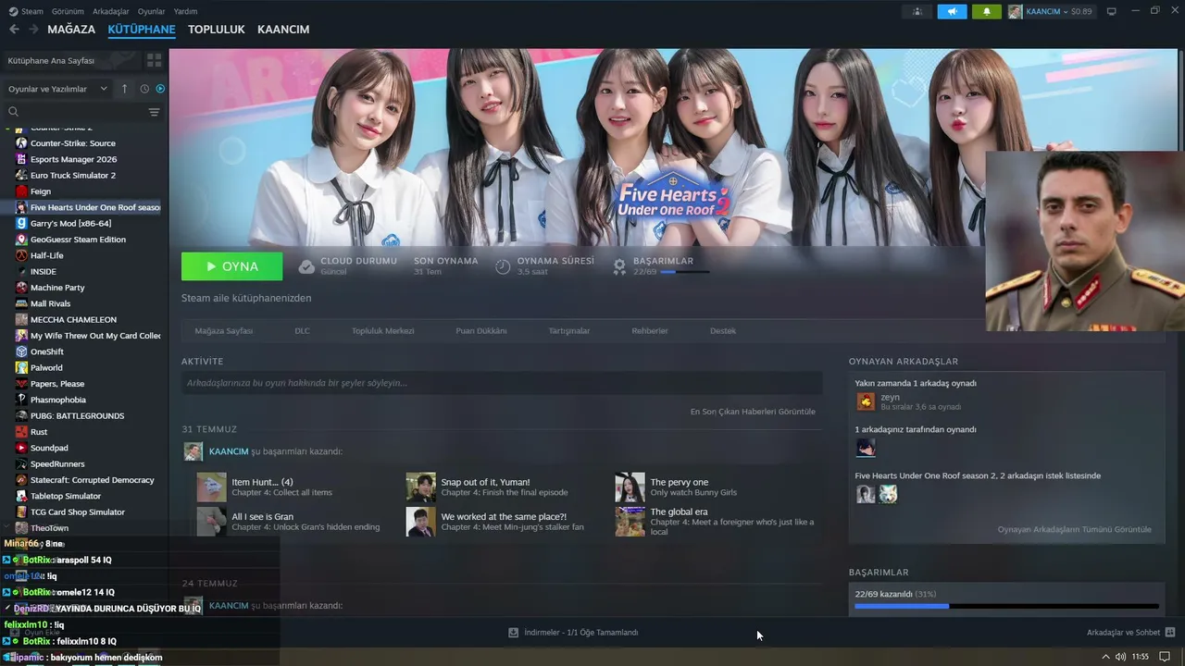The height and width of the screenshot is (666, 1185).
Task: Open the Yardım menu
Action: tap(185, 11)
